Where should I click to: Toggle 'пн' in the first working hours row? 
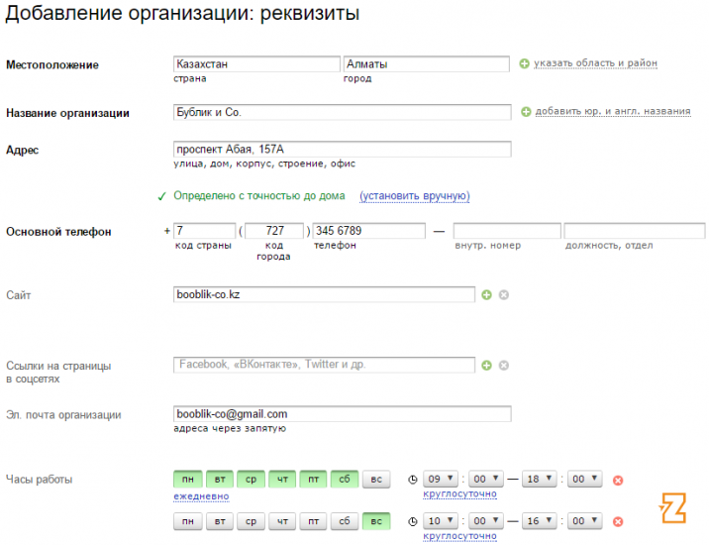coord(188,479)
